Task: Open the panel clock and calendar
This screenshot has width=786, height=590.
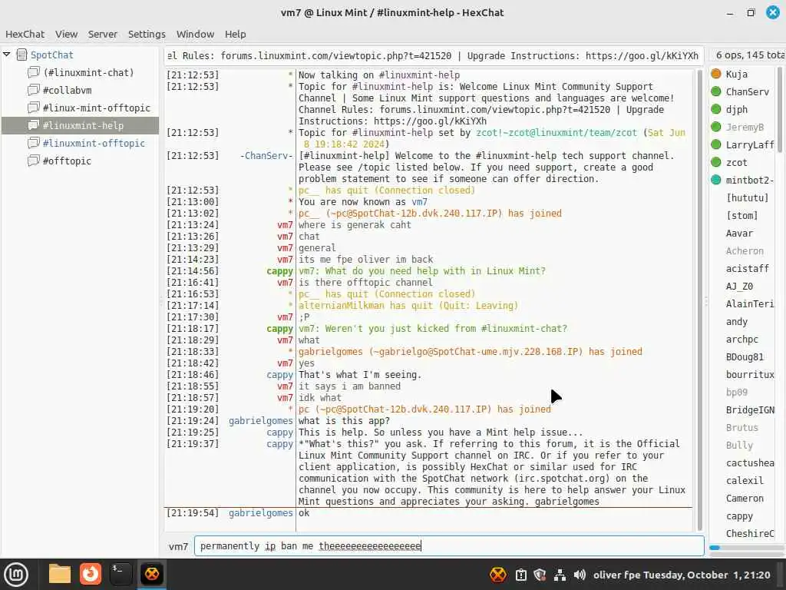Action: tap(682, 575)
